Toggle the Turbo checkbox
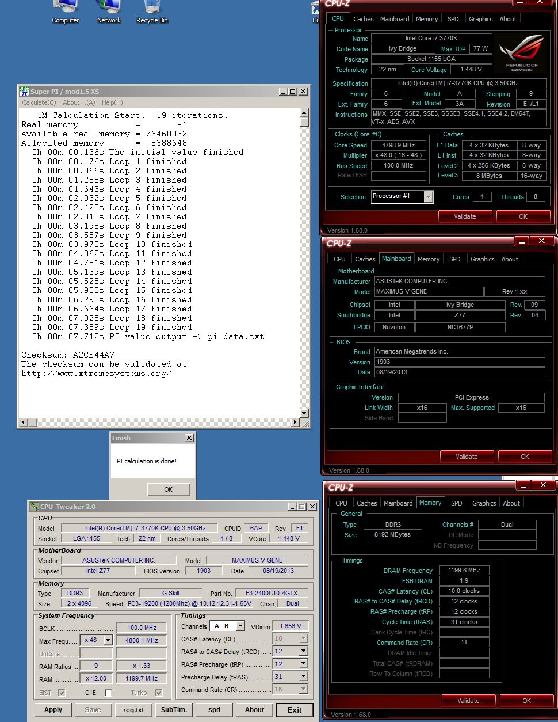This screenshot has height=722, width=558. (x=159, y=693)
